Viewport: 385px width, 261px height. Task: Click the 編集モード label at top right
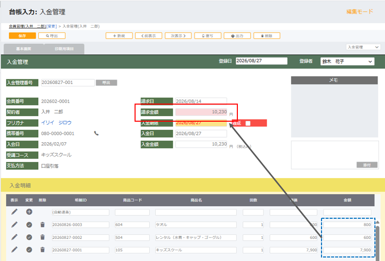click(360, 12)
